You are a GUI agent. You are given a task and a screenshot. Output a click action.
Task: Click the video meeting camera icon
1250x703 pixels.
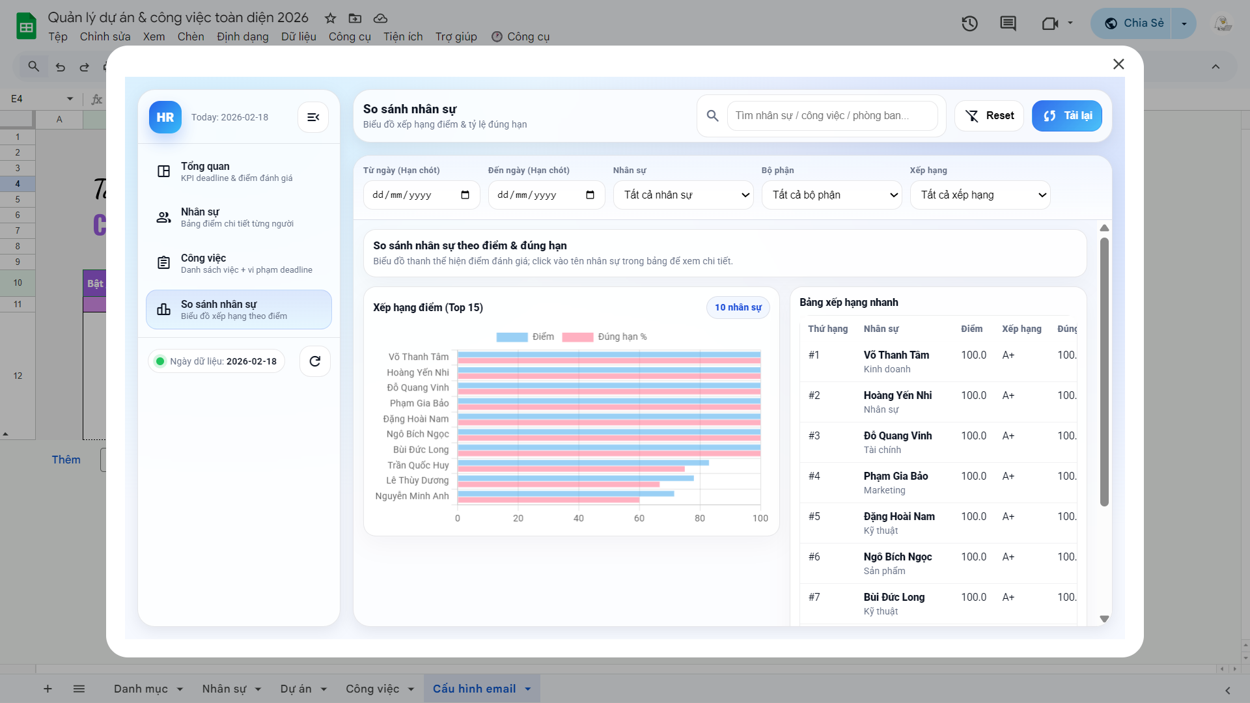1049,24
